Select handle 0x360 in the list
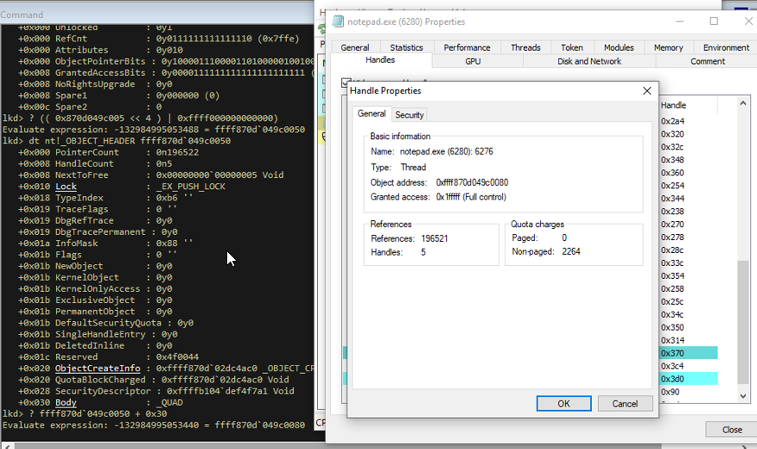The height and width of the screenshot is (449, 757). [672, 173]
